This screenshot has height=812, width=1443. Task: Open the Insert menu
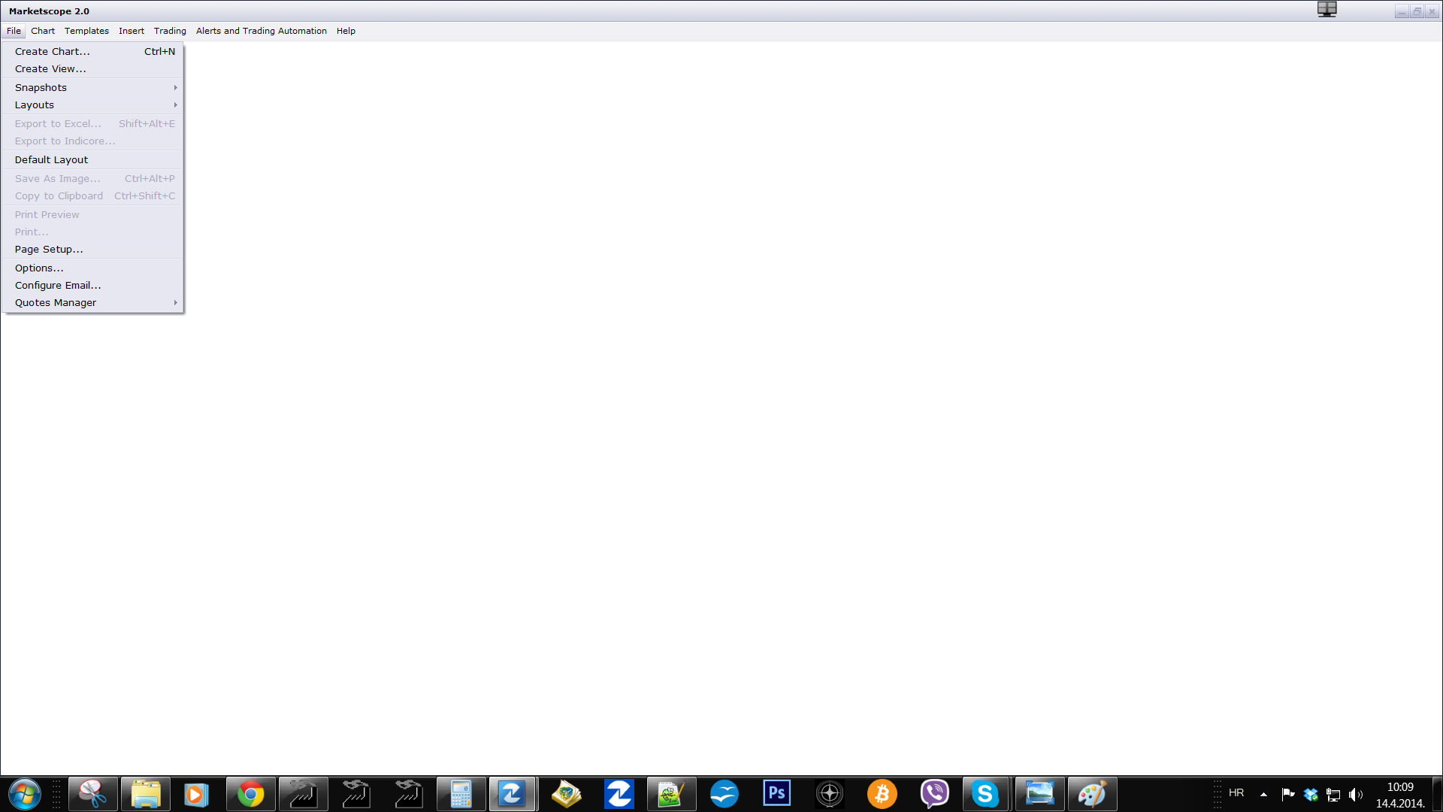tap(132, 31)
